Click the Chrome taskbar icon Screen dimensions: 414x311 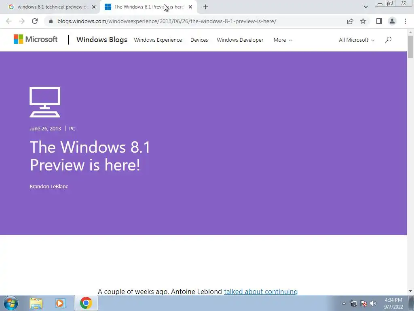coord(86,303)
